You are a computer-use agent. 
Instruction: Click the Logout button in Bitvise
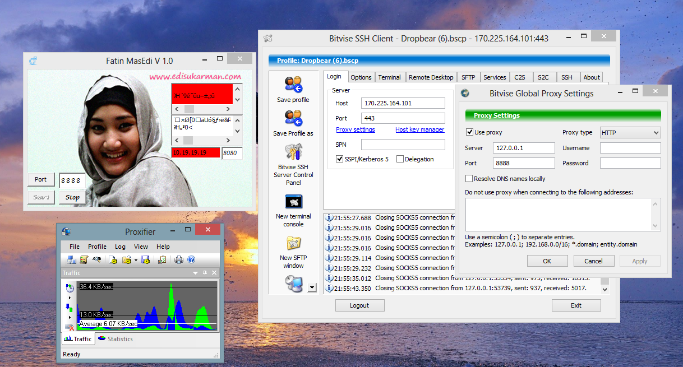tap(359, 305)
